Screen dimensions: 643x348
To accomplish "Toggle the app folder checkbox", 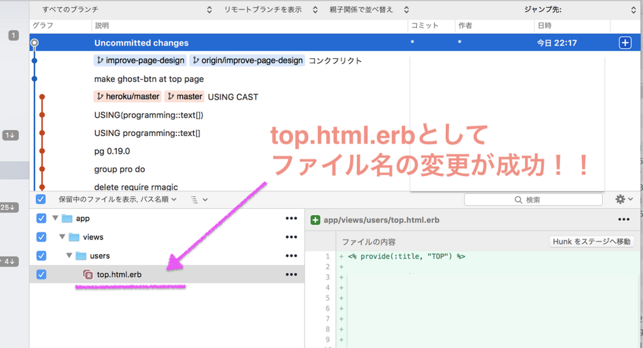I will [x=41, y=218].
